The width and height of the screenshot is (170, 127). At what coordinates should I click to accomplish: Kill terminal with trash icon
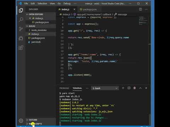pyautogui.click(x=135, y=88)
